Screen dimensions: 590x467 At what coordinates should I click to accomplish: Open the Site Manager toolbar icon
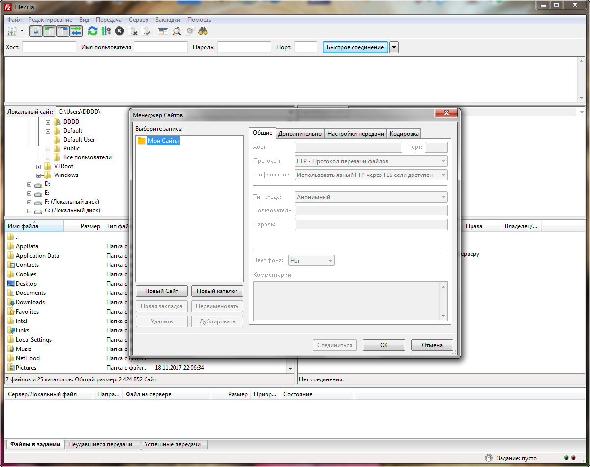click(x=12, y=31)
